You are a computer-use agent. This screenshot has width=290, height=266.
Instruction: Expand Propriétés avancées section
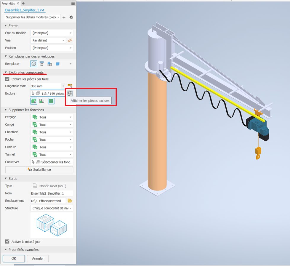(x=6, y=249)
